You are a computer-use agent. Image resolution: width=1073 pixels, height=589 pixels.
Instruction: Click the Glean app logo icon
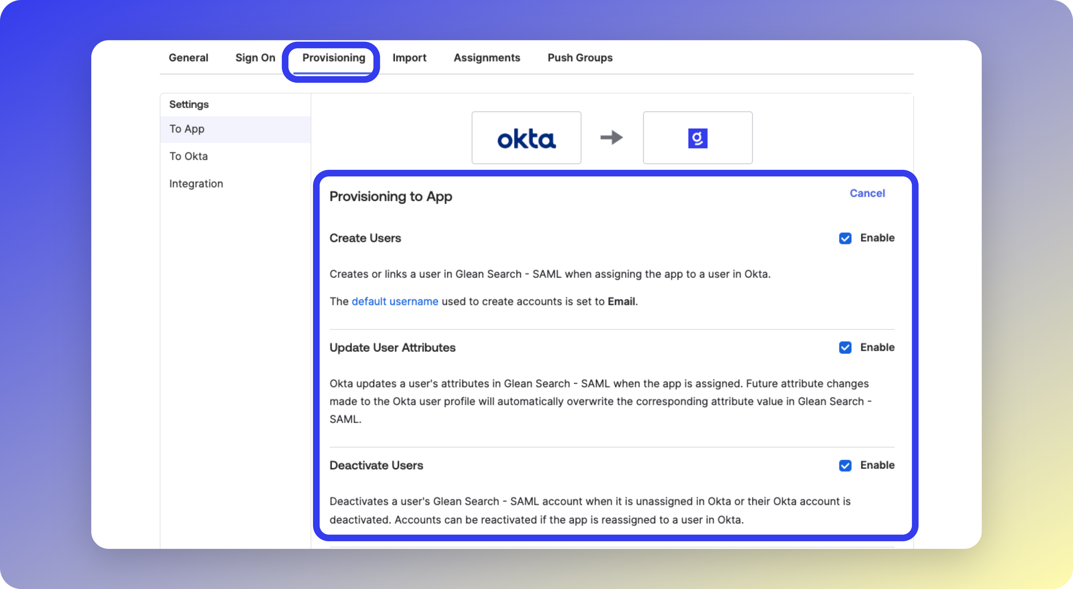pos(697,138)
